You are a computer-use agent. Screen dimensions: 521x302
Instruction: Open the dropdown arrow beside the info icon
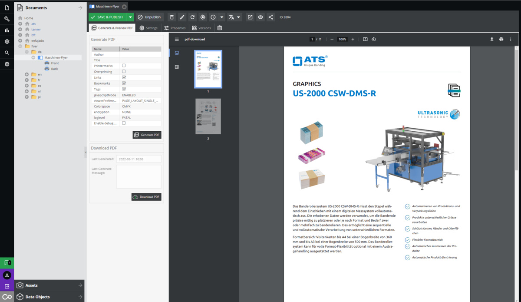point(222,17)
